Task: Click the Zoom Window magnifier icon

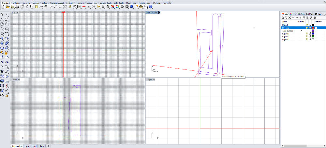Action: pos(60,7)
